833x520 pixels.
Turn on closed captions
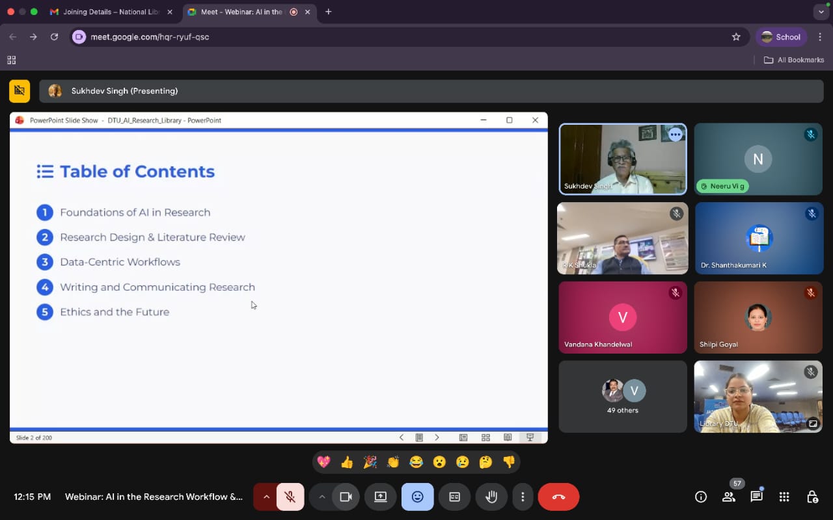[454, 497]
